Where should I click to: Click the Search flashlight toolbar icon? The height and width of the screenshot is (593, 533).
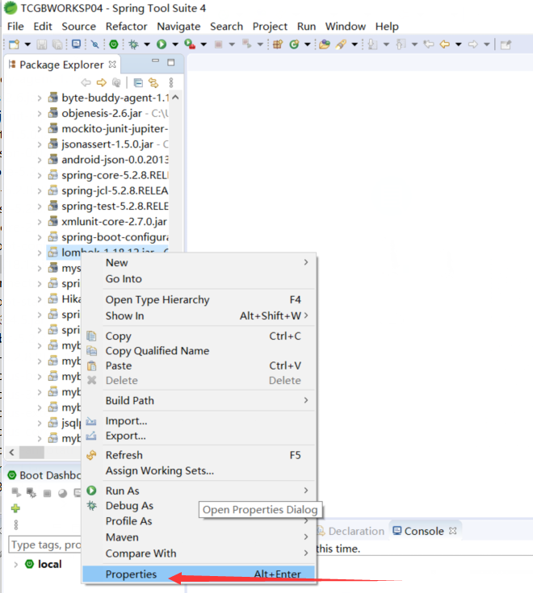[x=341, y=44]
